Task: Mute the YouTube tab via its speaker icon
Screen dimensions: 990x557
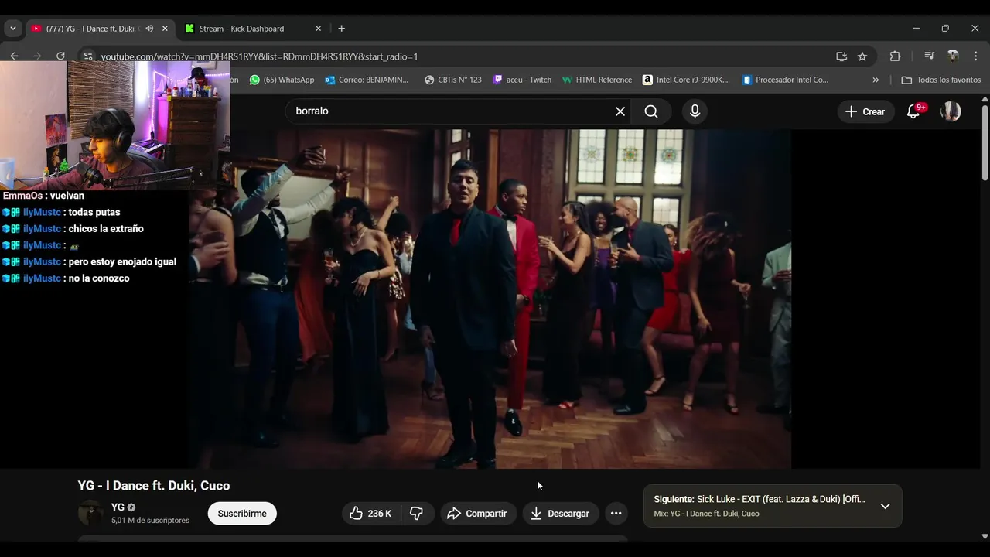Action: pos(148,29)
